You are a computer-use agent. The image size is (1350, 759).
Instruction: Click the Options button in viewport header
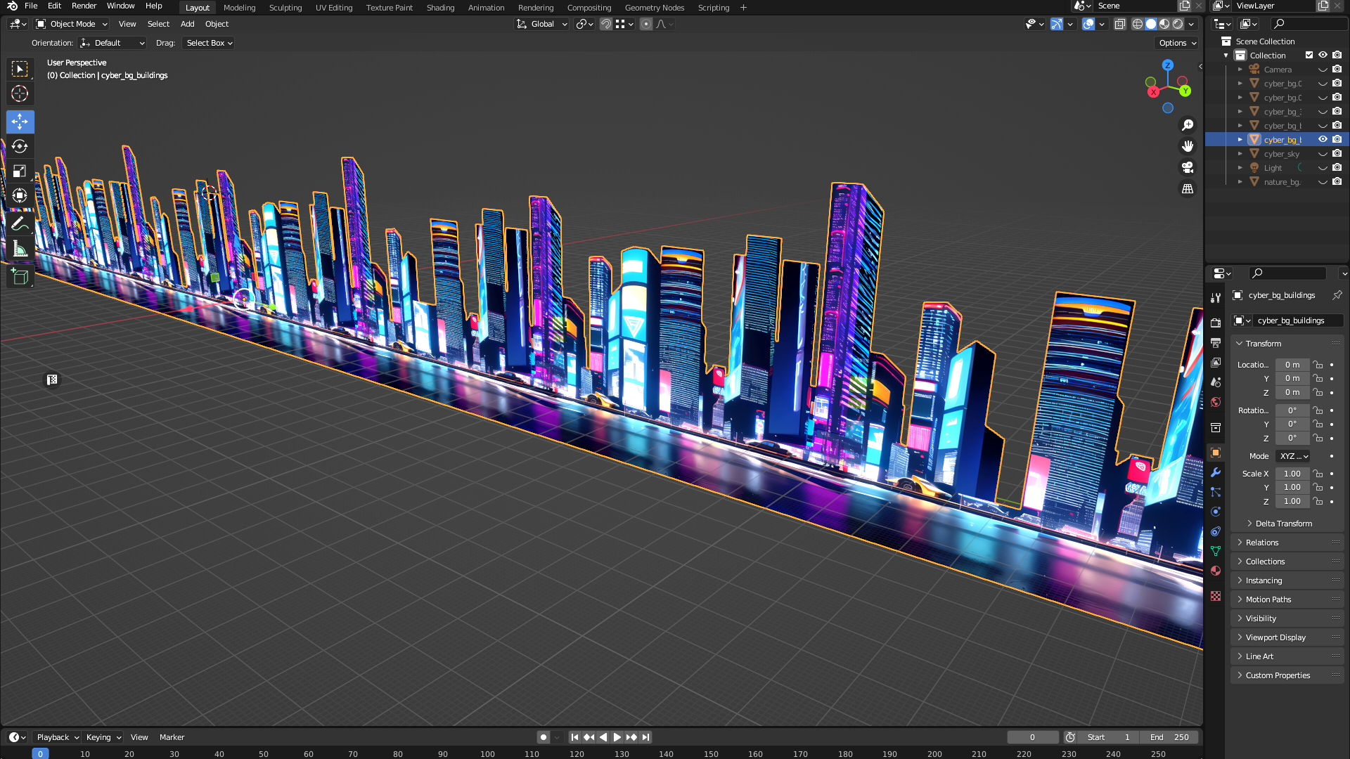tap(1176, 43)
